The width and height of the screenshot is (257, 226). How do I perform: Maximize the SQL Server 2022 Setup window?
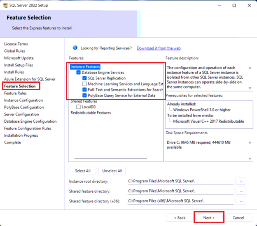pyautogui.click(x=234, y=5)
